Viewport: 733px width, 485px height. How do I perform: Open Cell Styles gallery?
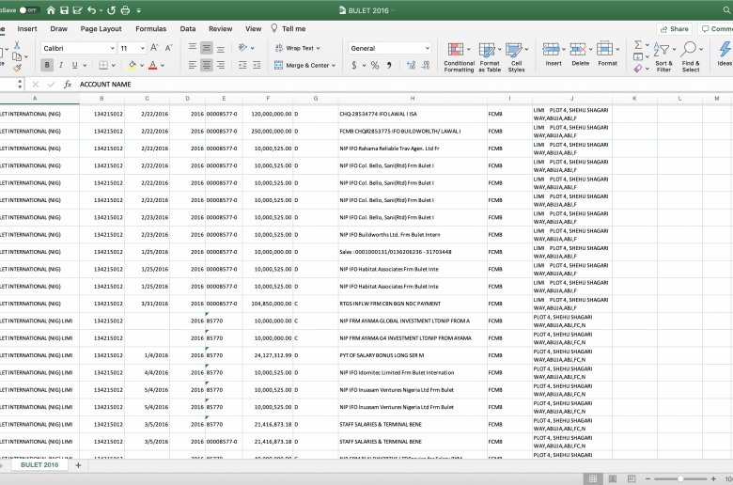pos(517,57)
